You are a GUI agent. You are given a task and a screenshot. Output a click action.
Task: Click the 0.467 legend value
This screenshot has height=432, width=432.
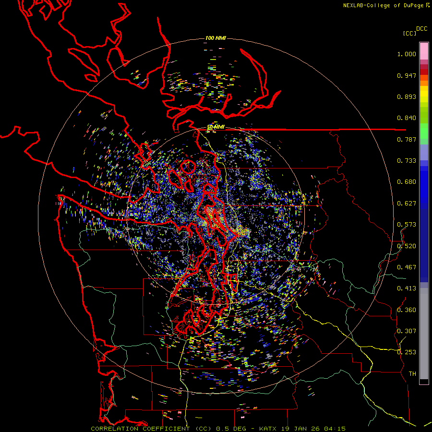click(407, 267)
